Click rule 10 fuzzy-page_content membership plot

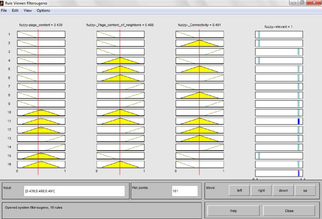click(41, 113)
